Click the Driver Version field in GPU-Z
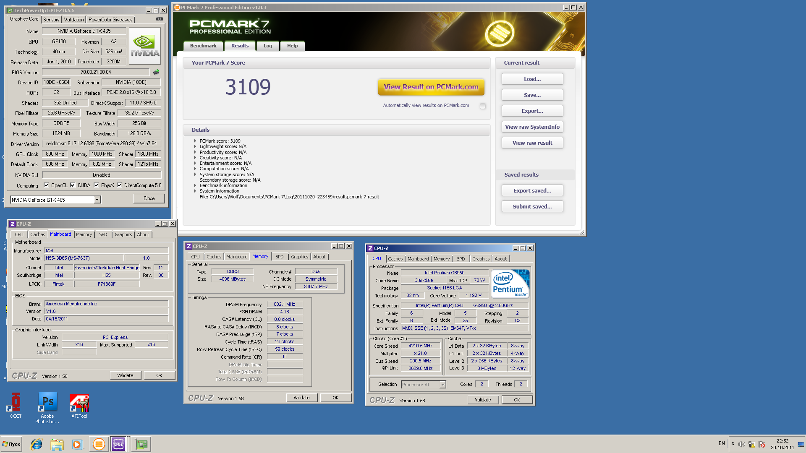The height and width of the screenshot is (453, 806). (x=102, y=143)
